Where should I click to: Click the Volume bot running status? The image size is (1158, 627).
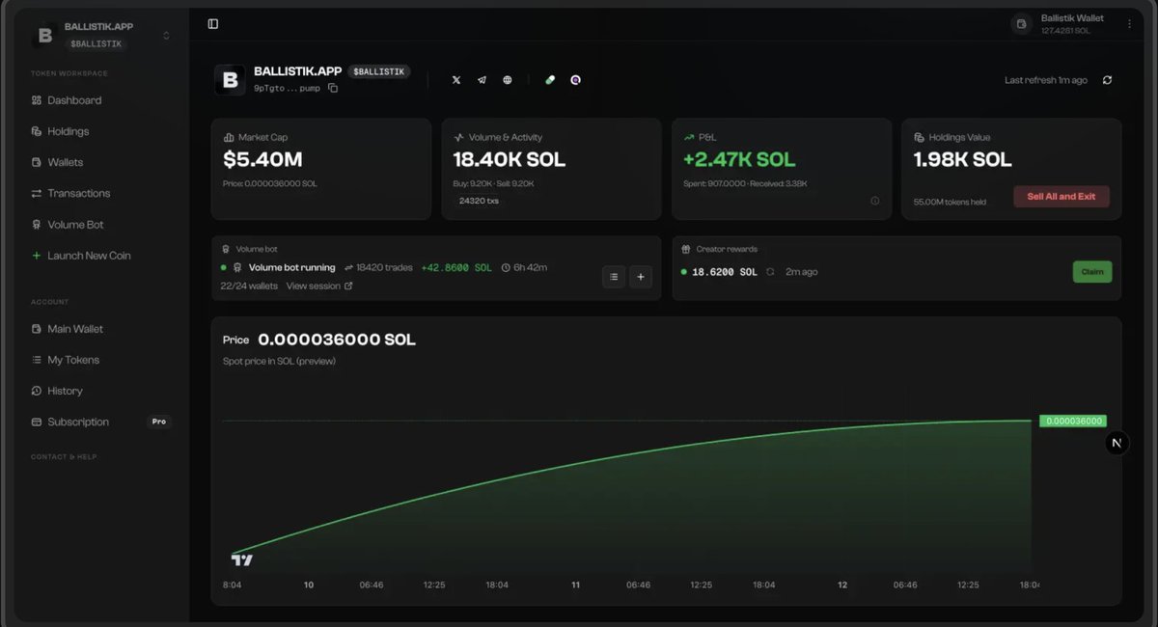pos(292,267)
